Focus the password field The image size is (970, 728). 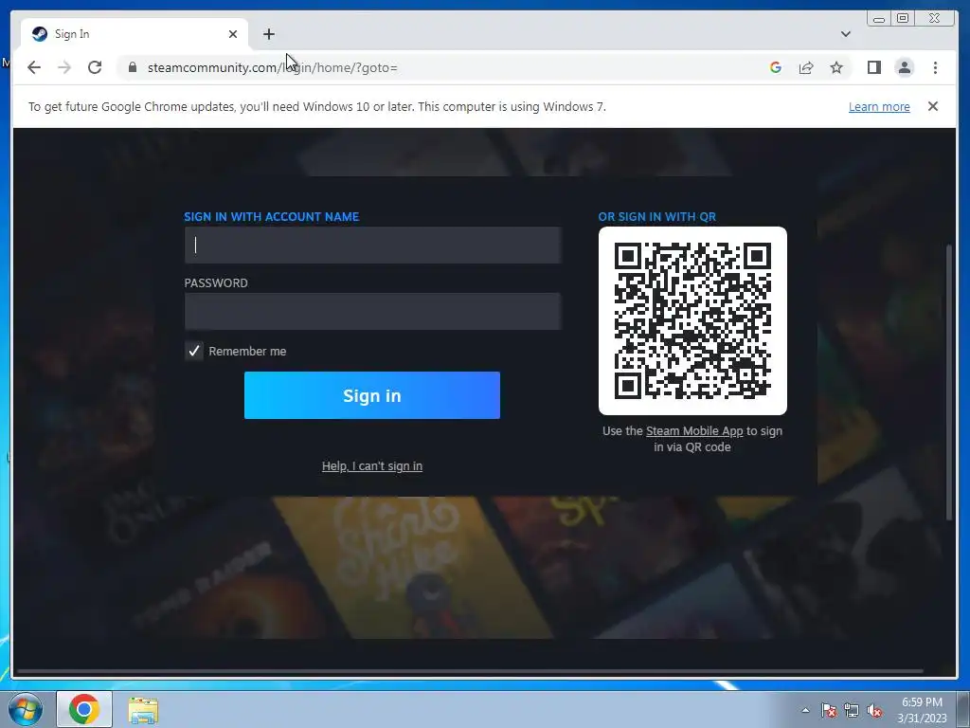372,311
